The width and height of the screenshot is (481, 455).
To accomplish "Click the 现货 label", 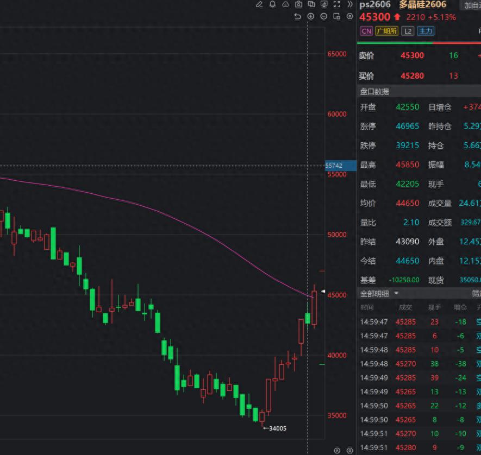I will 436,280.
